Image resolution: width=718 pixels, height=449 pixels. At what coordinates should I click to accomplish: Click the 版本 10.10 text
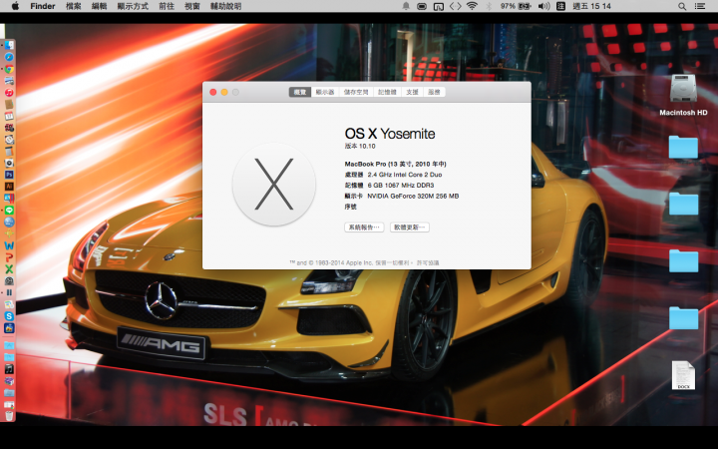(x=360, y=146)
